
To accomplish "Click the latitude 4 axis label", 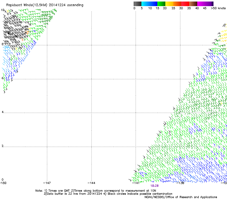I will (2, 112).
